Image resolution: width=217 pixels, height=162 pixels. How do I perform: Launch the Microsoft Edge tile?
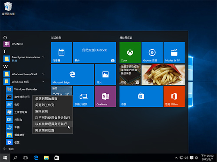tap(72, 74)
